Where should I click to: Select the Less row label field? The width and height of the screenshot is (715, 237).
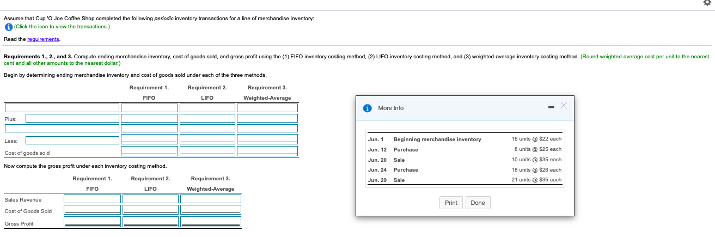pyautogui.click(x=72, y=140)
